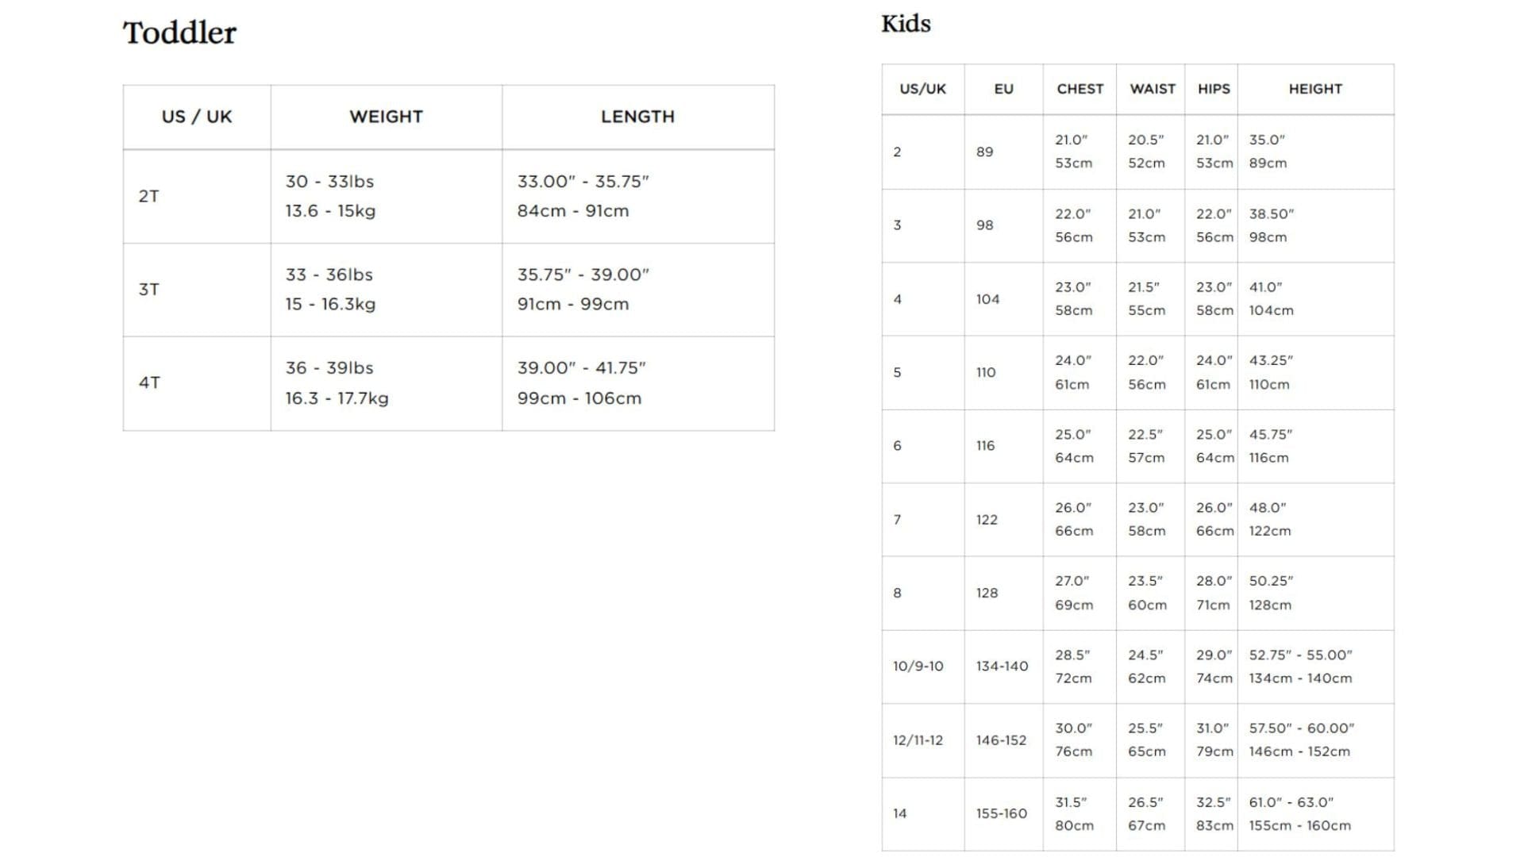Image resolution: width=1524 pixels, height=857 pixels.
Task: Click the Toddler heading
Action: [179, 33]
